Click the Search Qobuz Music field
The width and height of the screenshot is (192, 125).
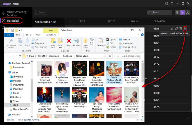pyautogui.click(x=129, y=56)
